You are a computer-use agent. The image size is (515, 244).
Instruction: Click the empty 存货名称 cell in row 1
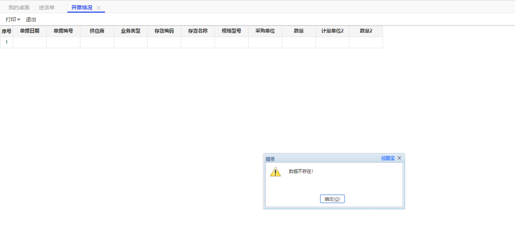click(197, 42)
